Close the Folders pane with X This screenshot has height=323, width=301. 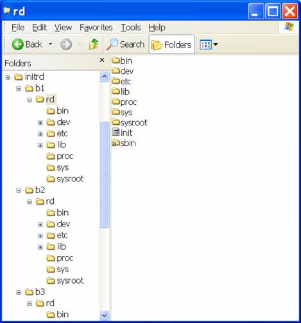pyautogui.click(x=102, y=60)
